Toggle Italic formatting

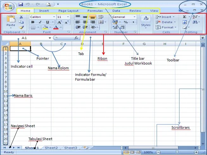point(40,22)
